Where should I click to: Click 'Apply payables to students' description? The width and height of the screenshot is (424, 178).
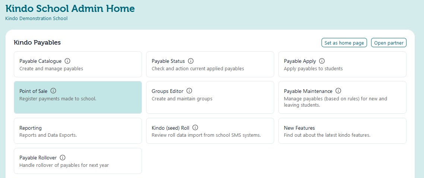[313, 69]
